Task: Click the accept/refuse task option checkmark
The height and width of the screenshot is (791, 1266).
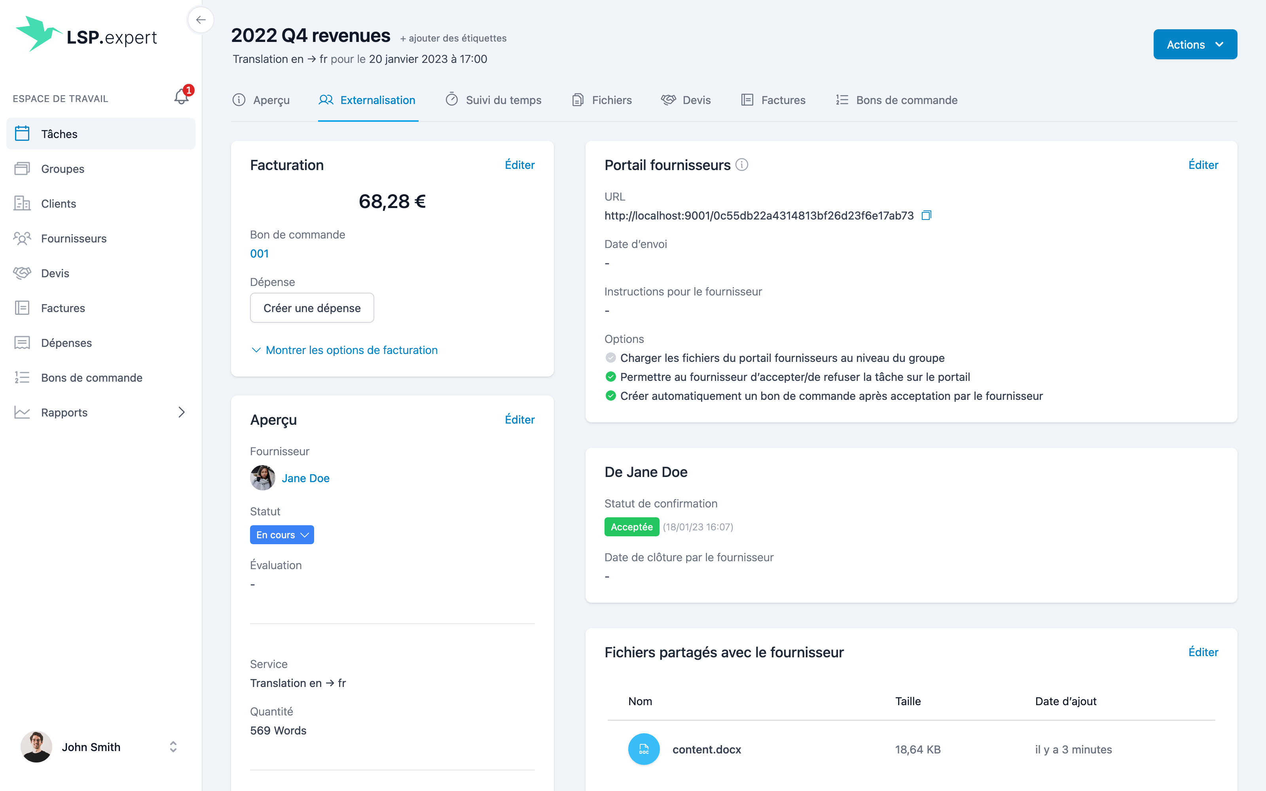Action: point(610,377)
